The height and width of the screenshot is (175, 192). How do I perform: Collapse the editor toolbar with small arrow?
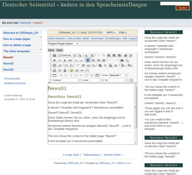point(49,82)
